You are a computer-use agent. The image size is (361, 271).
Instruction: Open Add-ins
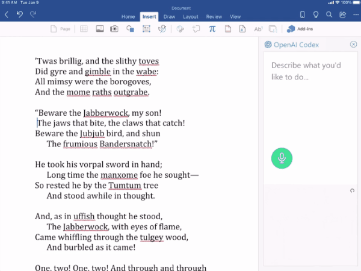click(300, 29)
